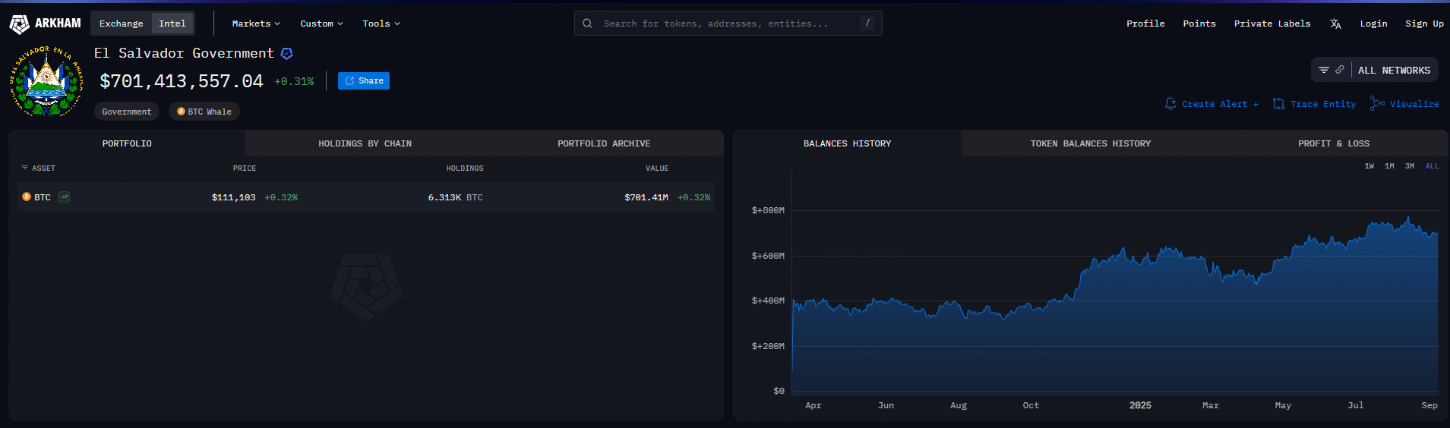Viewport: 1450px width, 428px height.
Task: Set chart range to 3M
Action: (1410, 166)
